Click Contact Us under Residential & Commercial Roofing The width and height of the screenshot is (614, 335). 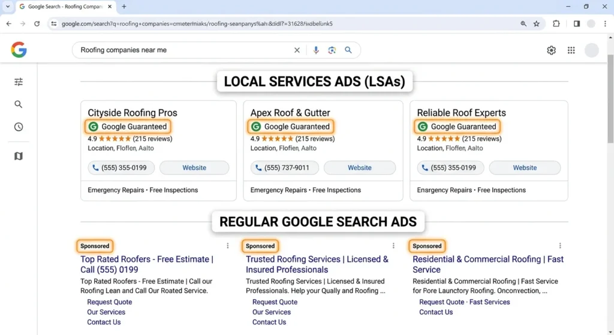pos(436,312)
